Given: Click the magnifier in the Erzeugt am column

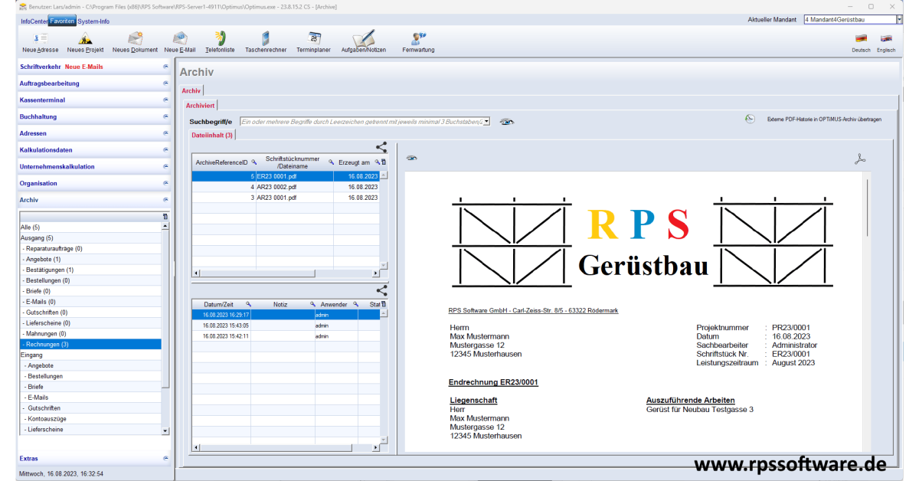Looking at the screenshot, I should tap(377, 162).
